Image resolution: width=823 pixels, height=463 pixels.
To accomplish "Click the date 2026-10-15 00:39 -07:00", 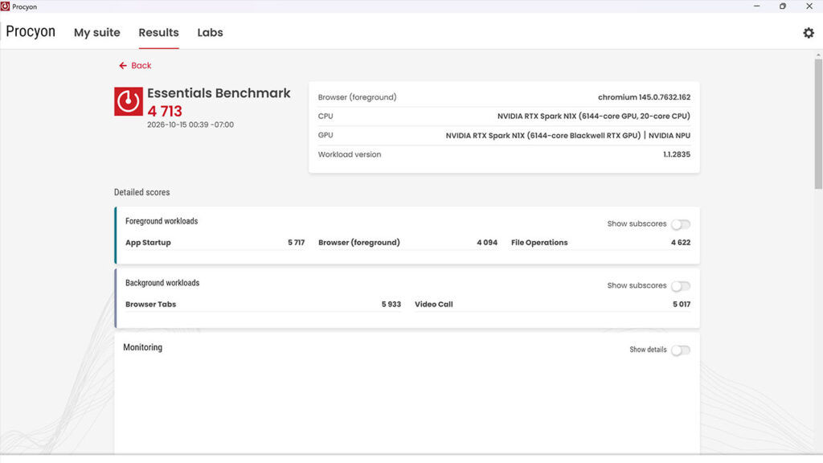I will 190,125.
